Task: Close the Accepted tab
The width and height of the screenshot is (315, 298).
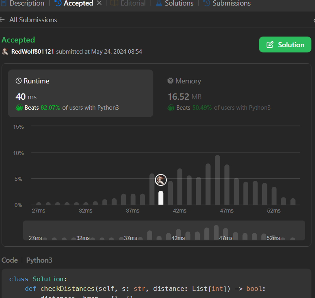Action: (x=99, y=4)
